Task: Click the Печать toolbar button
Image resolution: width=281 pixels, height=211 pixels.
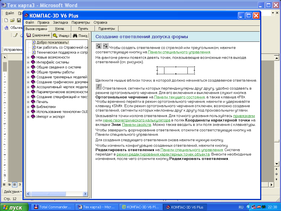Action: tap(83, 29)
